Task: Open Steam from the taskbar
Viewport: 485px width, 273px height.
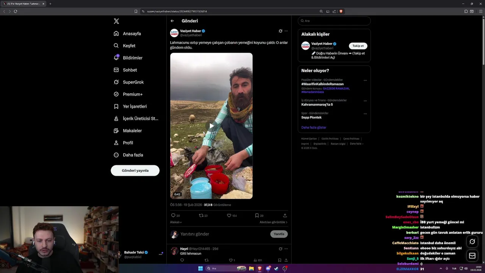Action: click(x=276, y=268)
